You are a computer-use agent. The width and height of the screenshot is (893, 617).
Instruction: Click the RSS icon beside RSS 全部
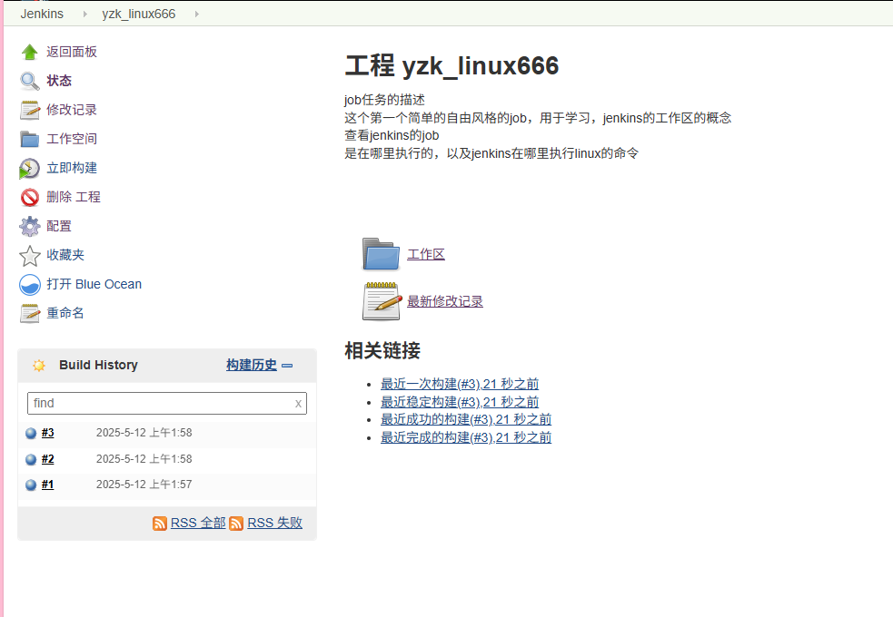coord(160,524)
